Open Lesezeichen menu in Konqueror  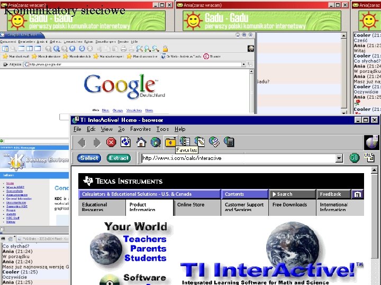pyautogui.click(x=73, y=42)
